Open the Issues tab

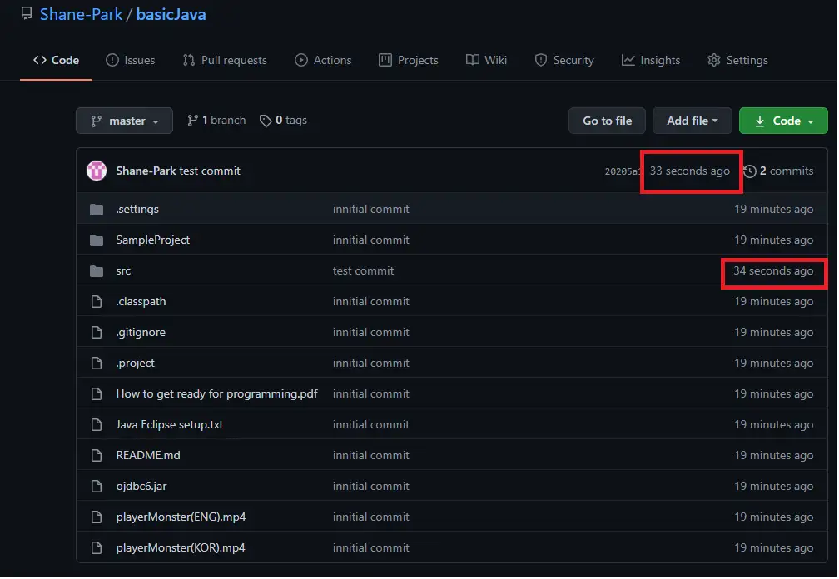pos(131,61)
